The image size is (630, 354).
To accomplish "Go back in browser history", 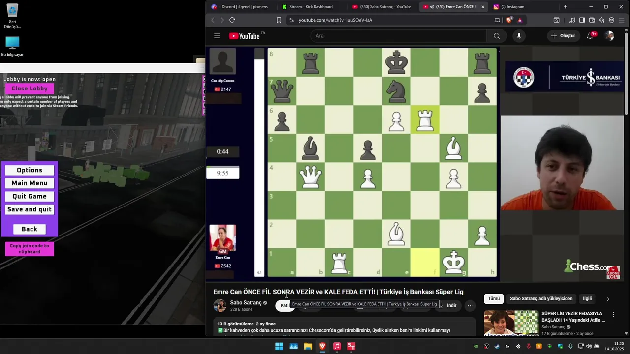I will tap(213, 20).
